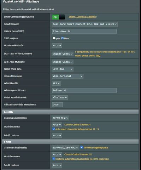
Task: Open the Vezeték nélküli mód dropdown
Action: click(x=57, y=45)
